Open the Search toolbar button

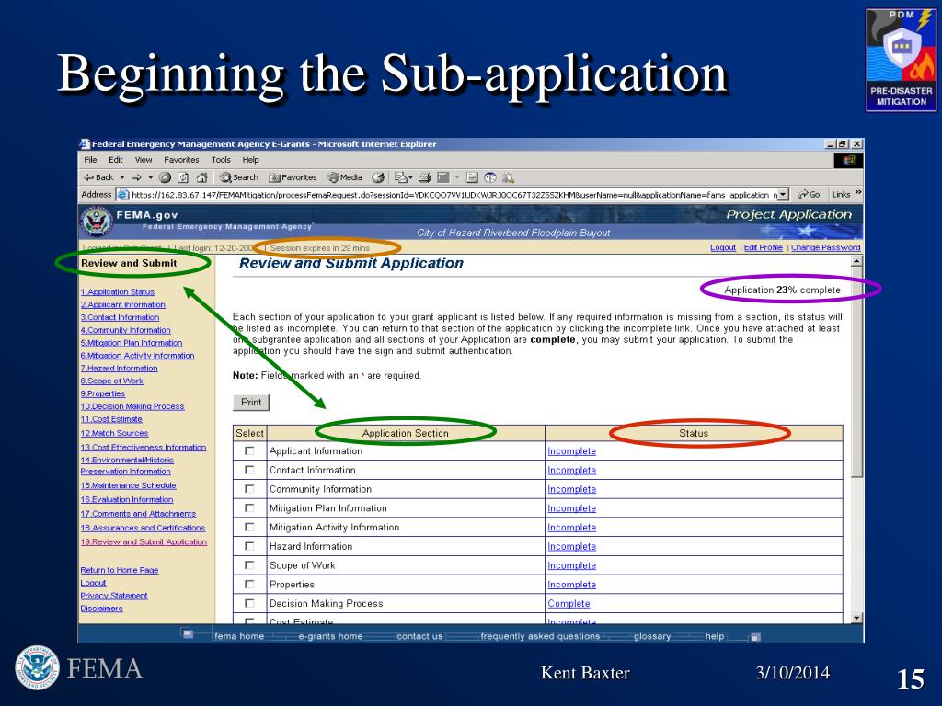pyautogui.click(x=239, y=177)
